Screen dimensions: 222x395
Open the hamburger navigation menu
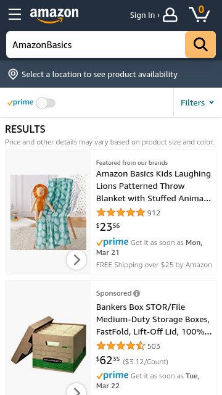pyautogui.click(x=15, y=14)
